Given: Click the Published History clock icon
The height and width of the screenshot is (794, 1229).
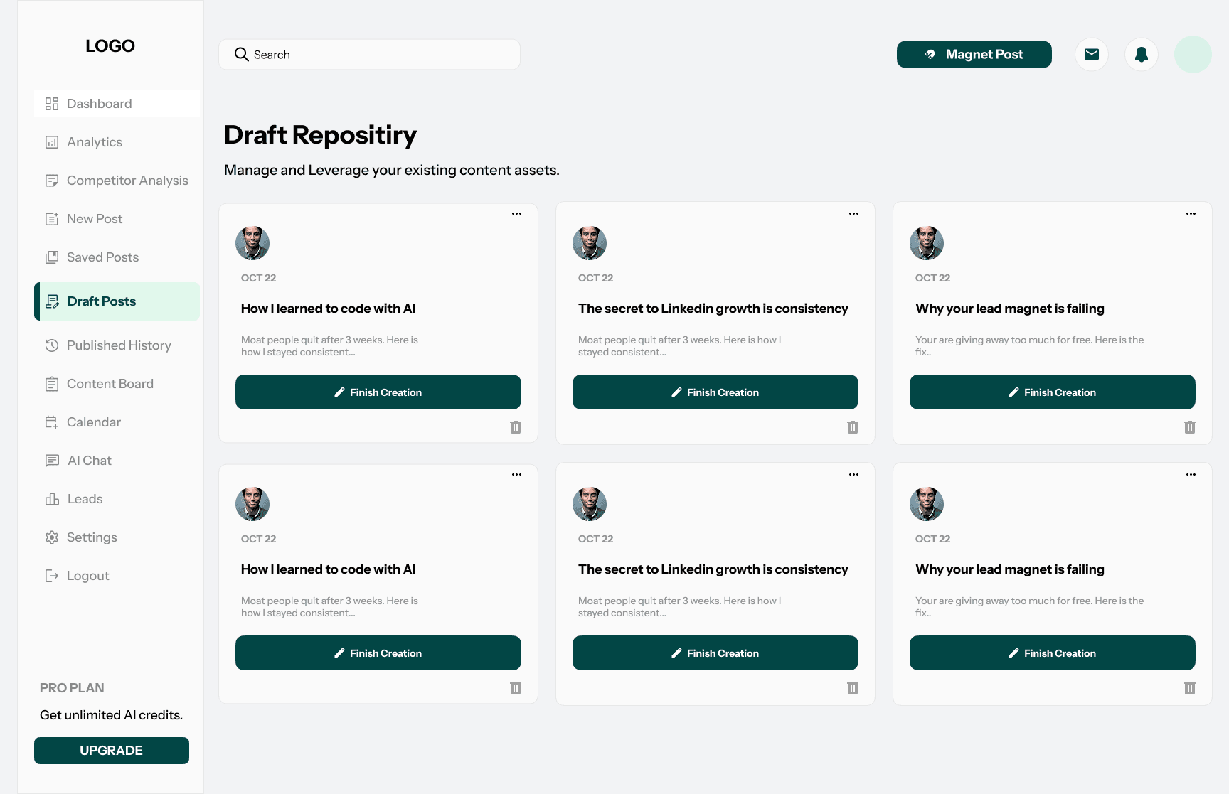Looking at the screenshot, I should pyautogui.click(x=52, y=345).
